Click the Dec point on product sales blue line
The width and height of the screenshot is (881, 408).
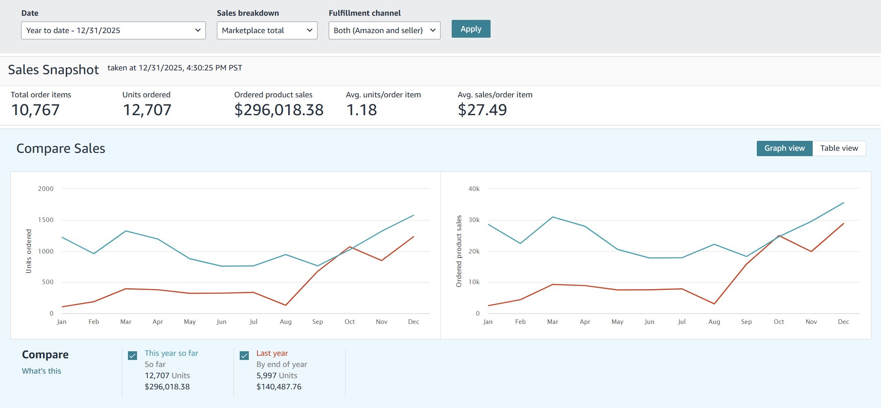point(843,203)
